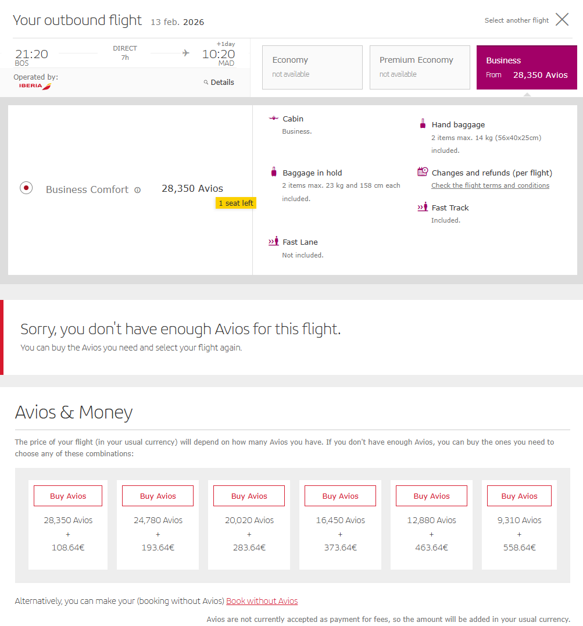Click the Fast Track icon
This screenshot has height=626, width=583.
point(423,207)
